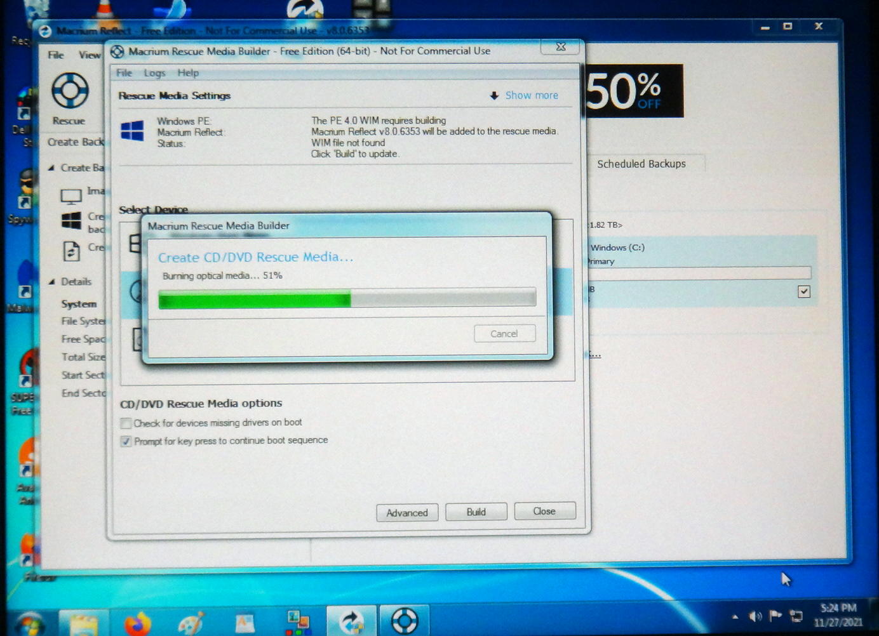Switch to the Scheduled Backups tab
Image resolution: width=879 pixels, height=636 pixels.
[641, 164]
